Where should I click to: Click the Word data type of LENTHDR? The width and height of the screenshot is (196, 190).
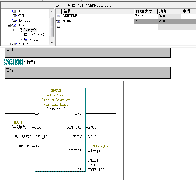coord(146,16)
